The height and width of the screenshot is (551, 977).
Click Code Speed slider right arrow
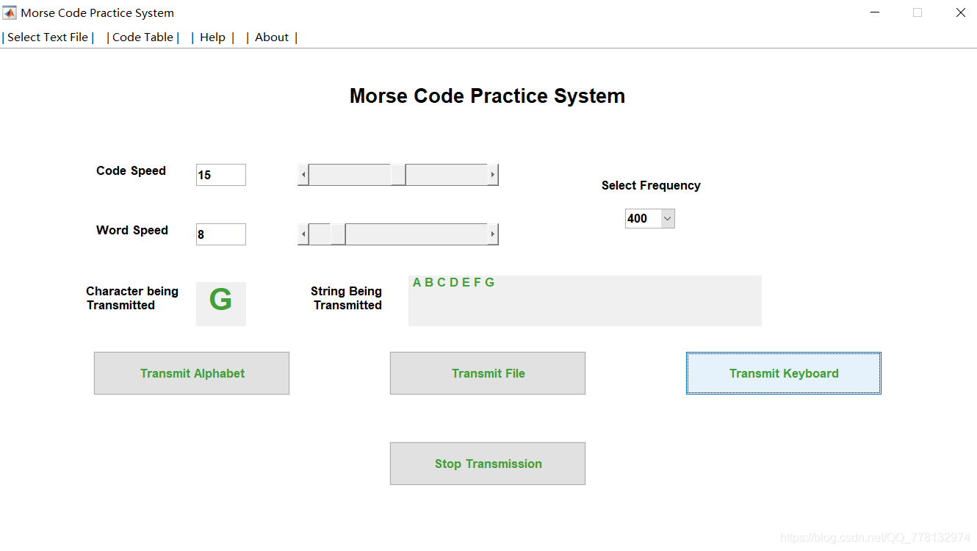coord(493,175)
